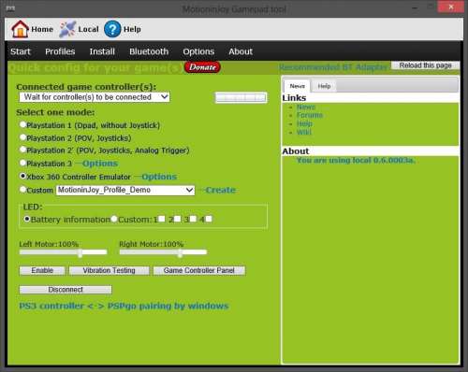468x372 pixels.
Task: Check LED custom checkbox 4
Action: tap(209, 219)
